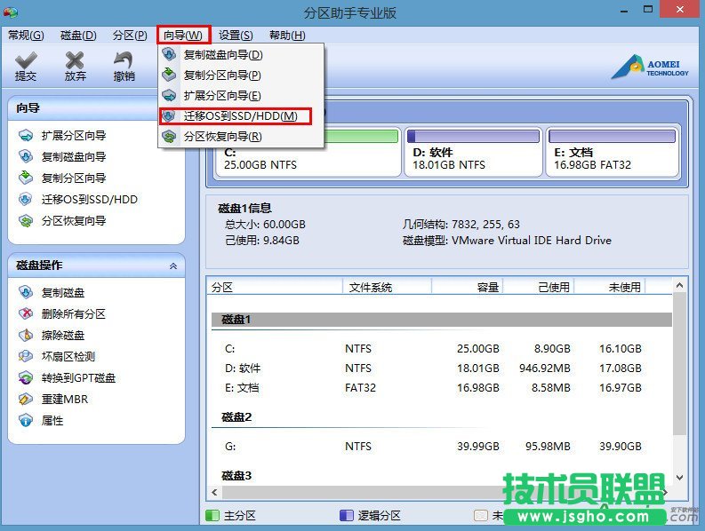Viewport: 705px width, 531px height.
Task: Open the 分区(P) menu
Action: click(130, 35)
